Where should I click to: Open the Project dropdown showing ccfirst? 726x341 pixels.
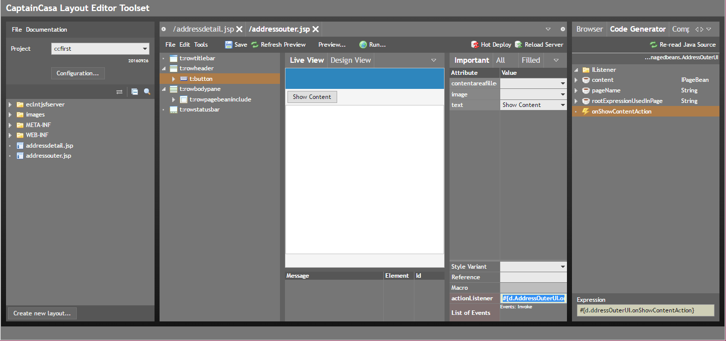coord(100,49)
